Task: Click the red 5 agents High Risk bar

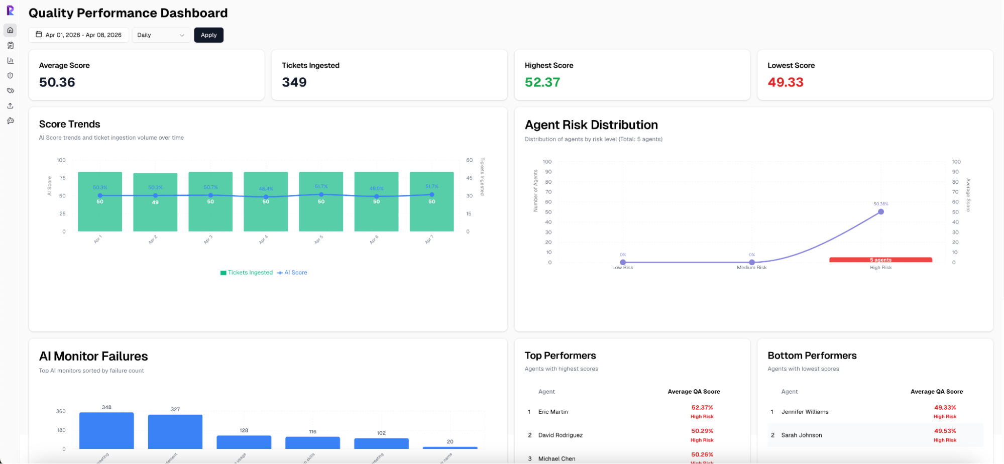Action: [x=880, y=260]
